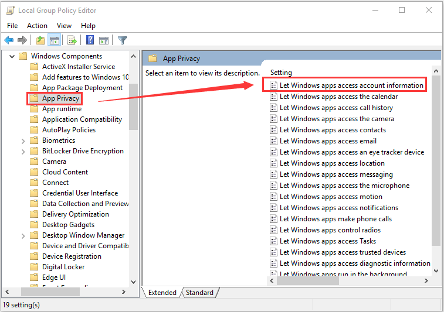Screen dimensions: 444x312
Task: Expand the Biometrics tree node
Action: [23, 141]
